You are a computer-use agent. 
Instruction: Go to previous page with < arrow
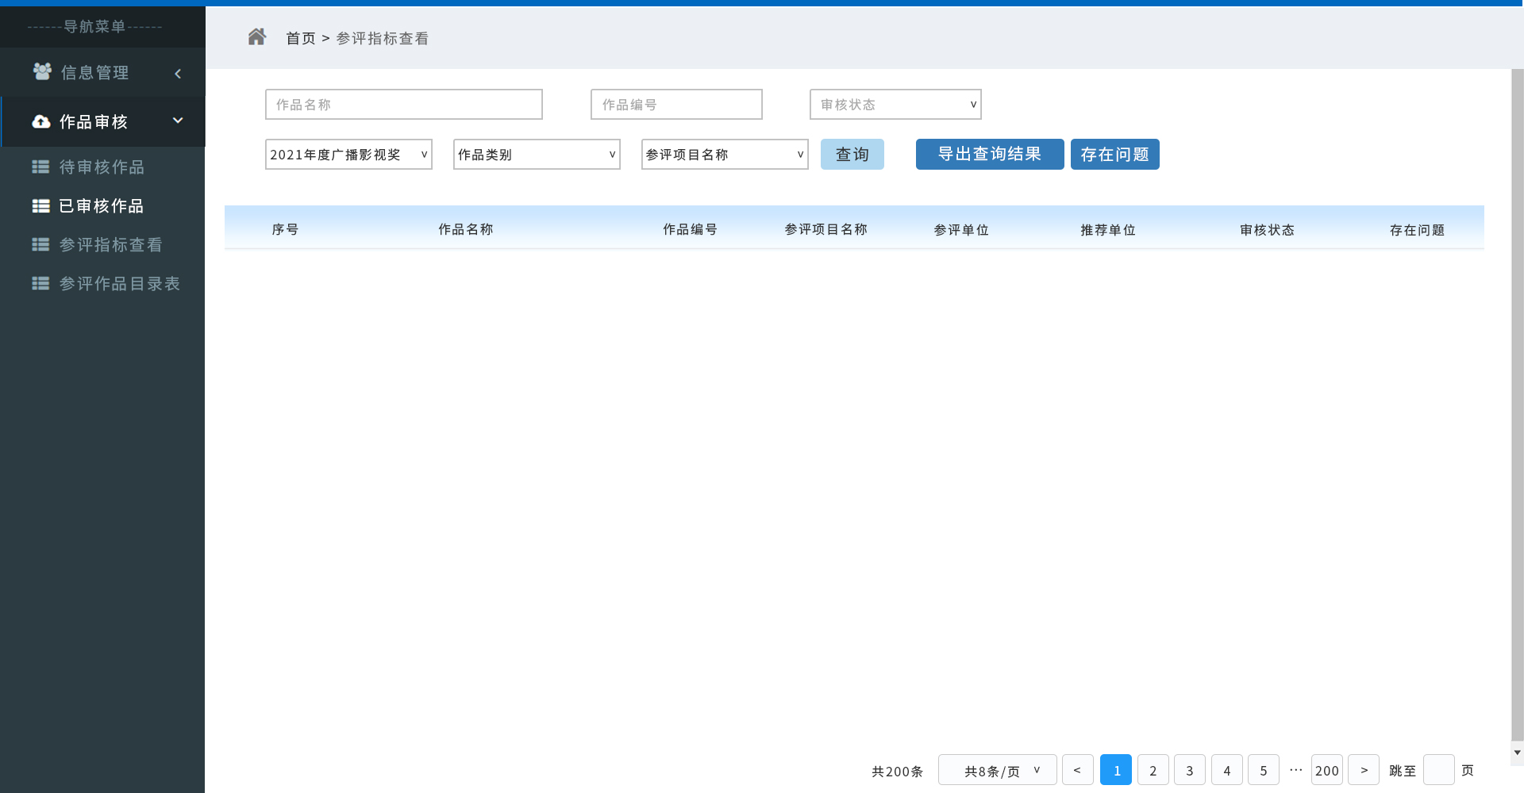point(1077,770)
